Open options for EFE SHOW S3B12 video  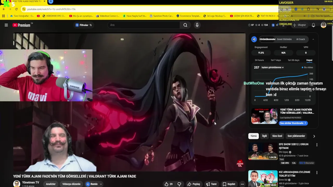317,145
